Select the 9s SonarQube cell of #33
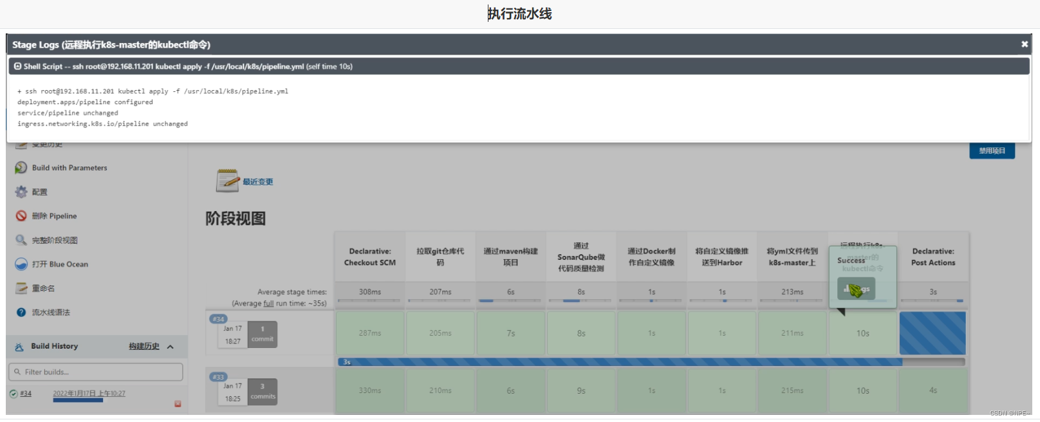Viewport: 1040px width, 422px height. pyautogui.click(x=581, y=390)
